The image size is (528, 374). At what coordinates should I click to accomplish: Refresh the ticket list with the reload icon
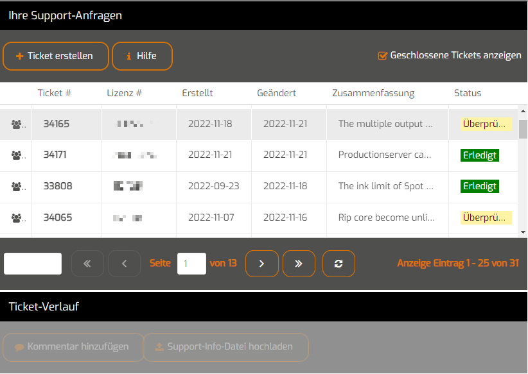[x=339, y=263]
